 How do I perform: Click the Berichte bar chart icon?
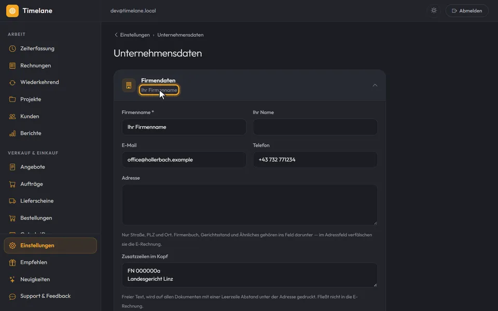[x=12, y=133]
